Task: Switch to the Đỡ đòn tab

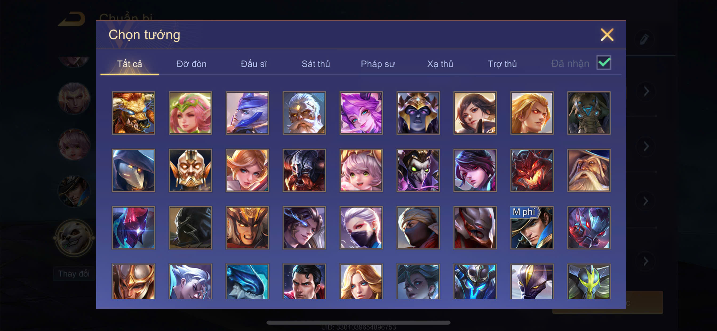Action: (x=192, y=64)
